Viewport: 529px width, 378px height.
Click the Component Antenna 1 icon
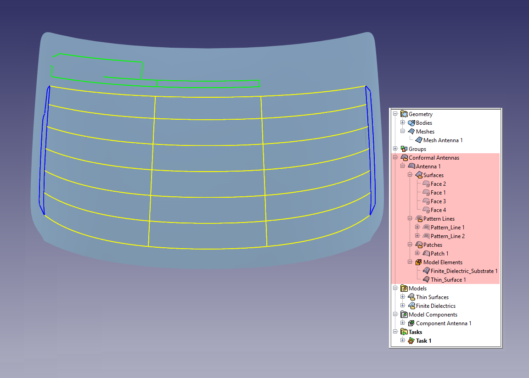pyautogui.click(x=411, y=323)
